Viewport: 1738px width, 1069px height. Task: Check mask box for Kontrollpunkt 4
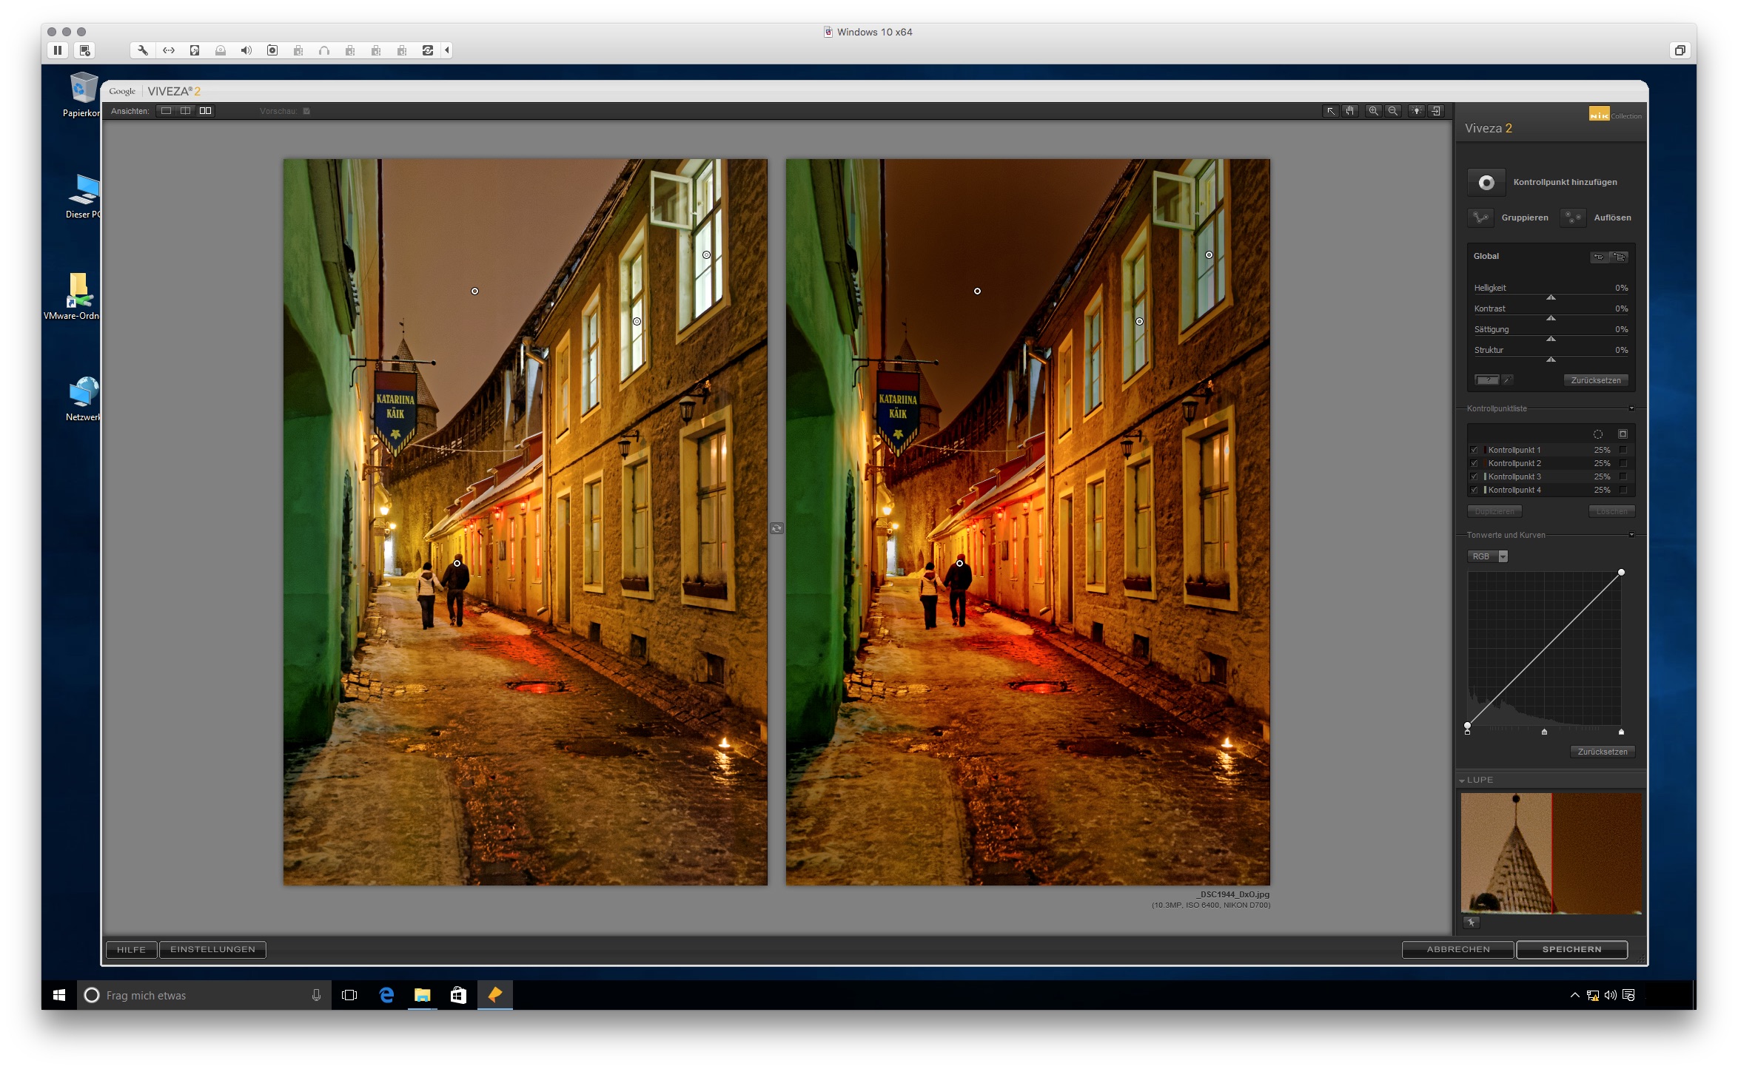(x=1623, y=490)
